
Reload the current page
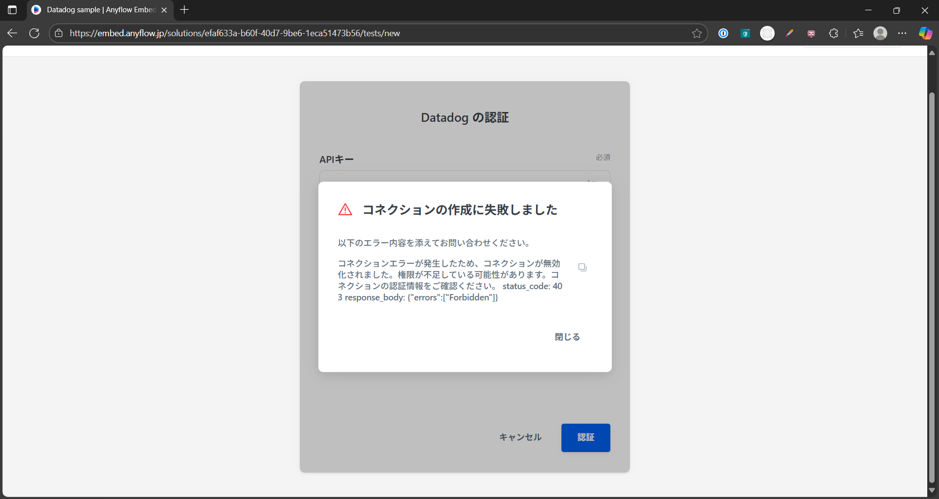pos(34,33)
